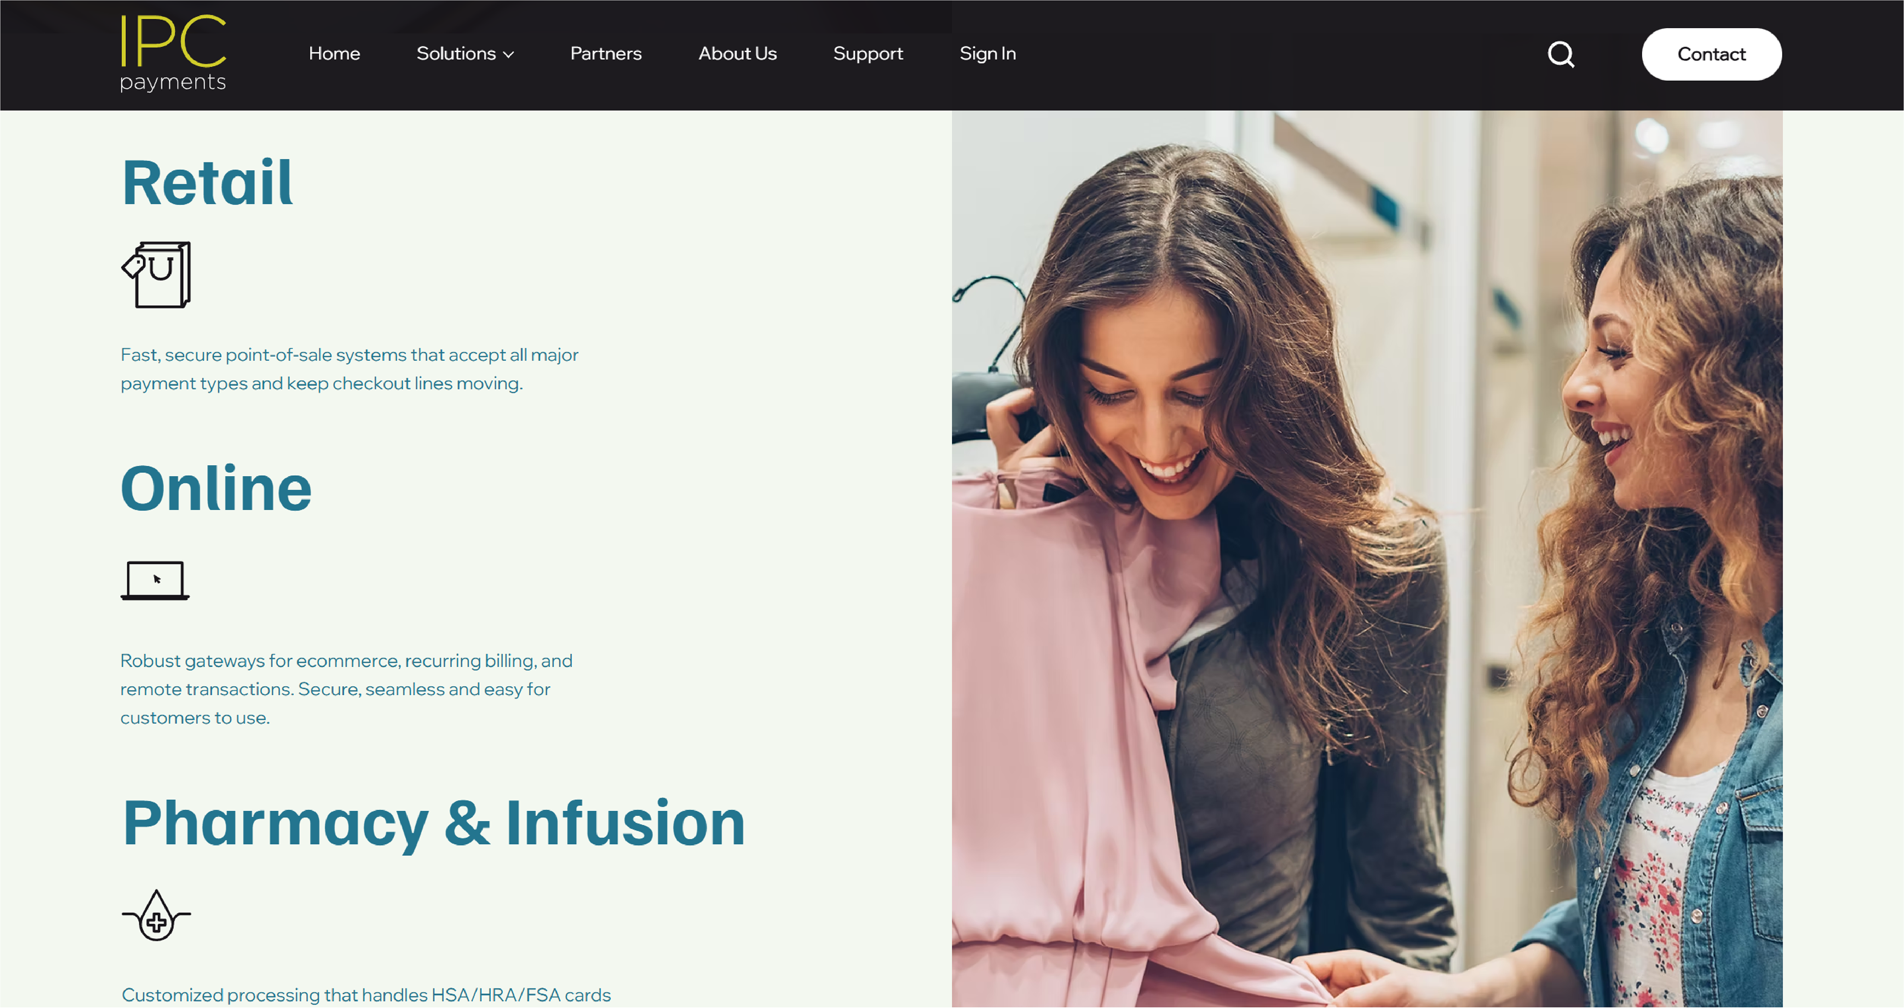This screenshot has height=1008, width=1904.
Task: Click the Online ecommerce gateways description
Action: (x=347, y=689)
